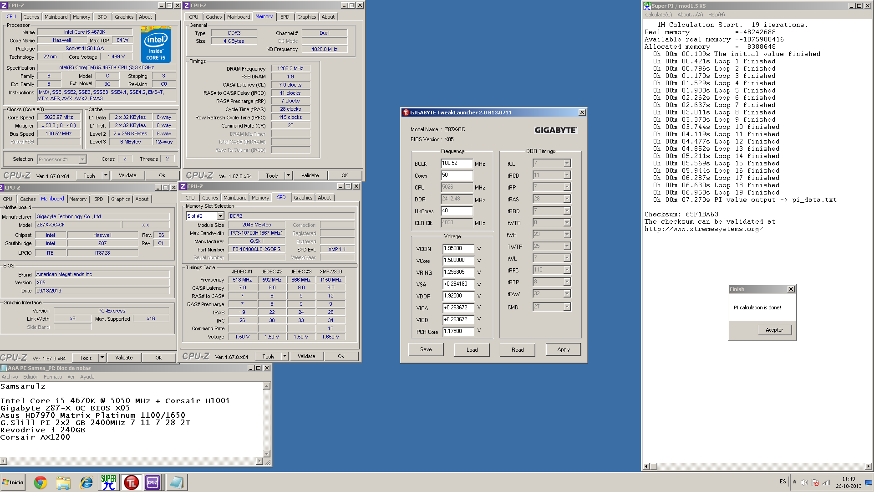Viewport: 874px width, 492px height.
Task: Switch to Gigabyte TweakLauncher taskbar icon
Action: coord(132,482)
